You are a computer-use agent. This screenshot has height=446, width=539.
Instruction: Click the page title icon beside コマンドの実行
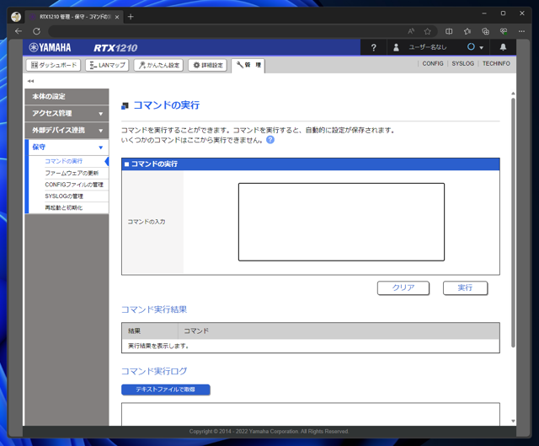pyautogui.click(x=125, y=106)
